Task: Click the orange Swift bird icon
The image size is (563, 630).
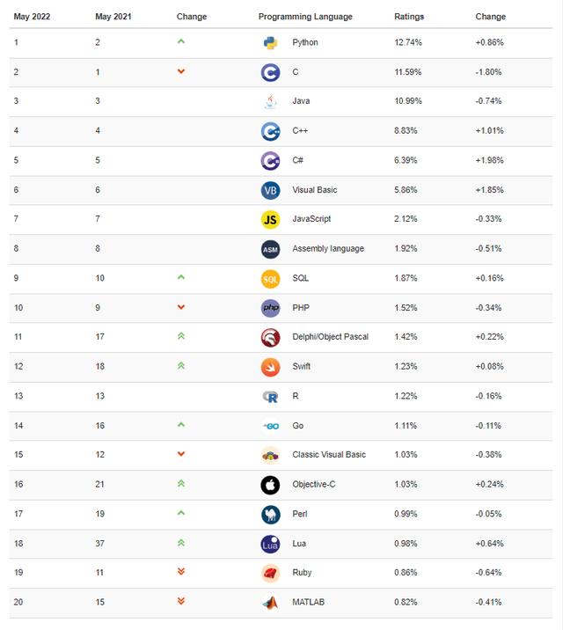Action: (270, 367)
